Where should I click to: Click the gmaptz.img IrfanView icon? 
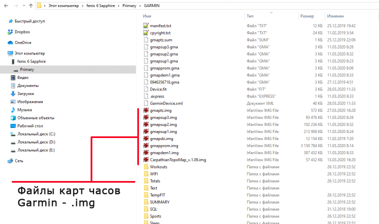(x=146, y=110)
